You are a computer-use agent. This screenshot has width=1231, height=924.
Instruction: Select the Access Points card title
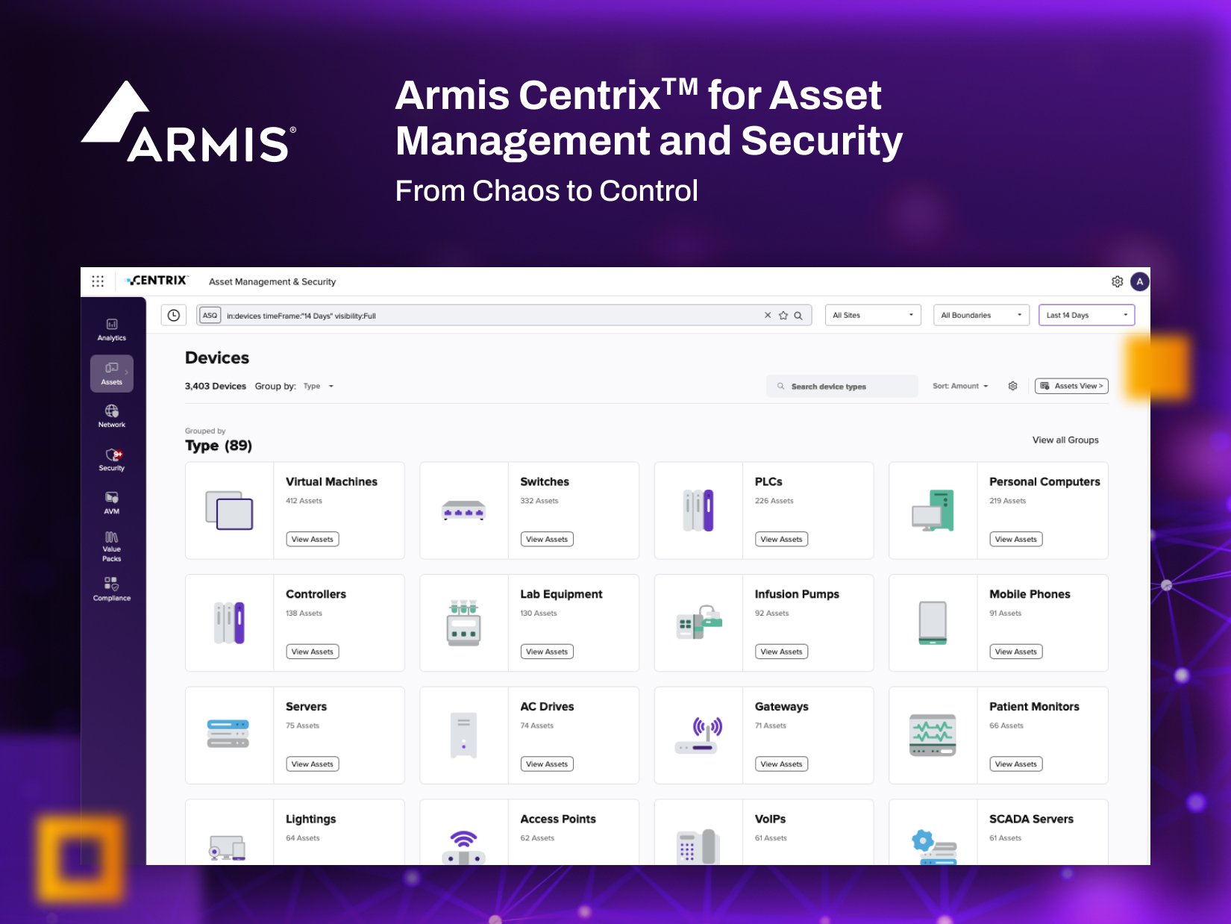tap(558, 819)
